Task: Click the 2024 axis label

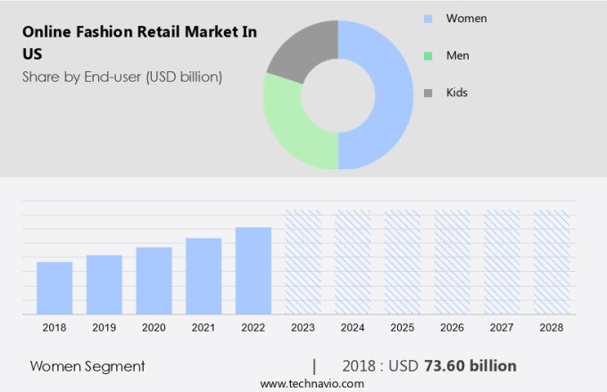Action: pyautogui.click(x=353, y=328)
